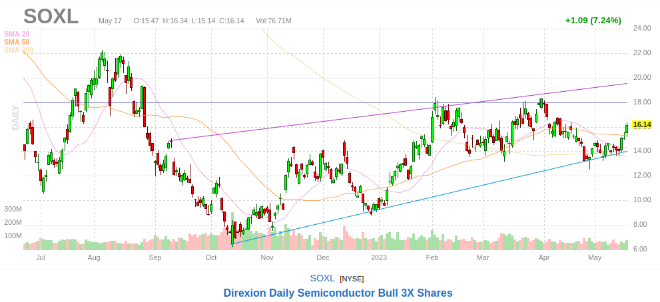Screen dimensions: 660x302
Task: Click the 2023 year label
Action: [x=379, y=257]
